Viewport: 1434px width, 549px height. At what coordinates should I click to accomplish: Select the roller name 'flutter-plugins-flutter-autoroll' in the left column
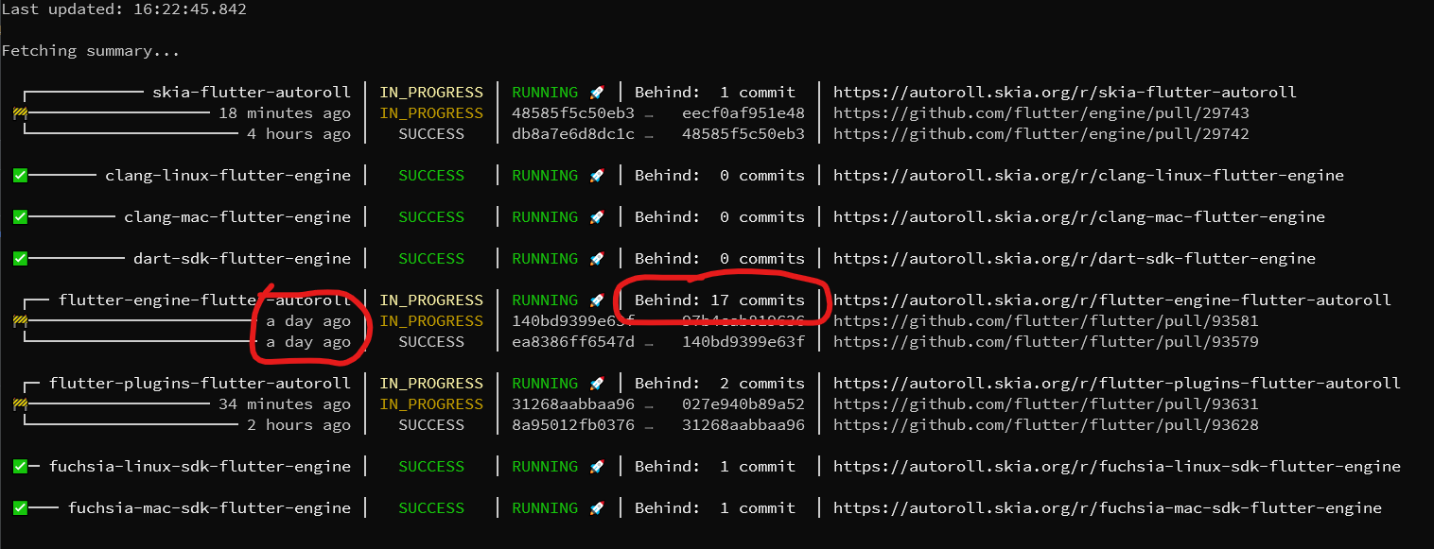200,384
